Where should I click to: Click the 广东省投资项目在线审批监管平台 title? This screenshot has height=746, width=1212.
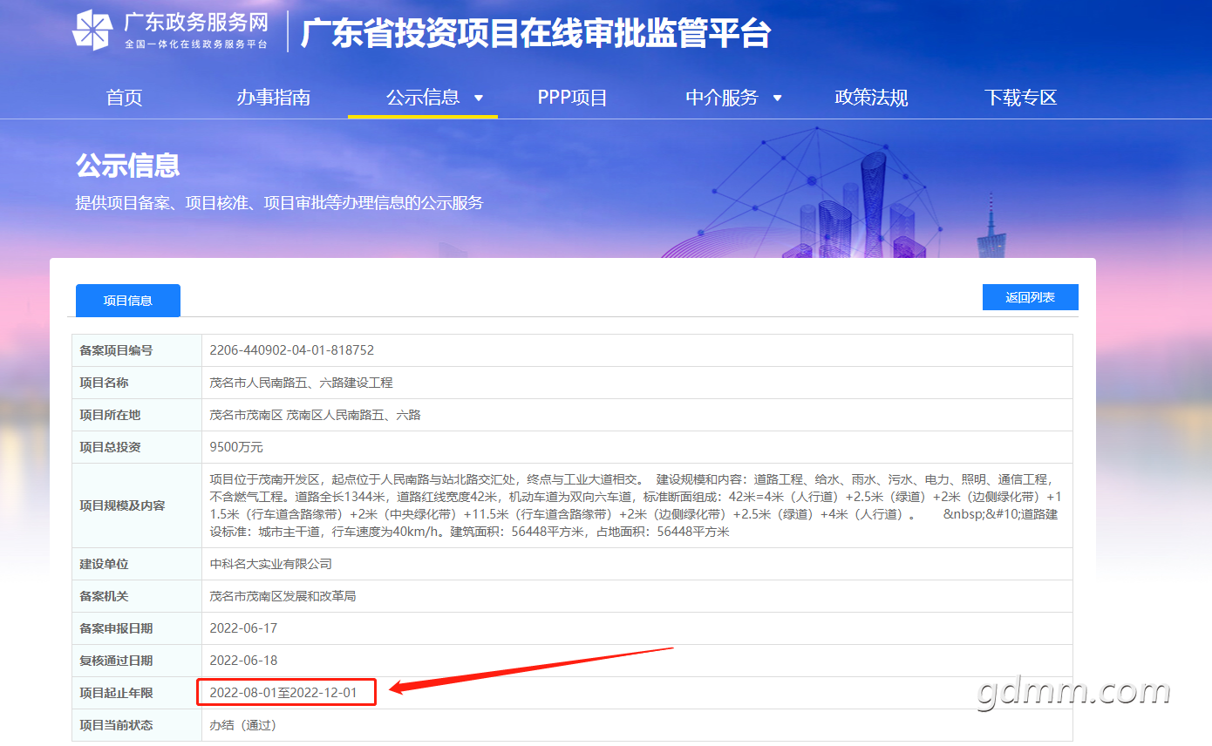point(535,33)
